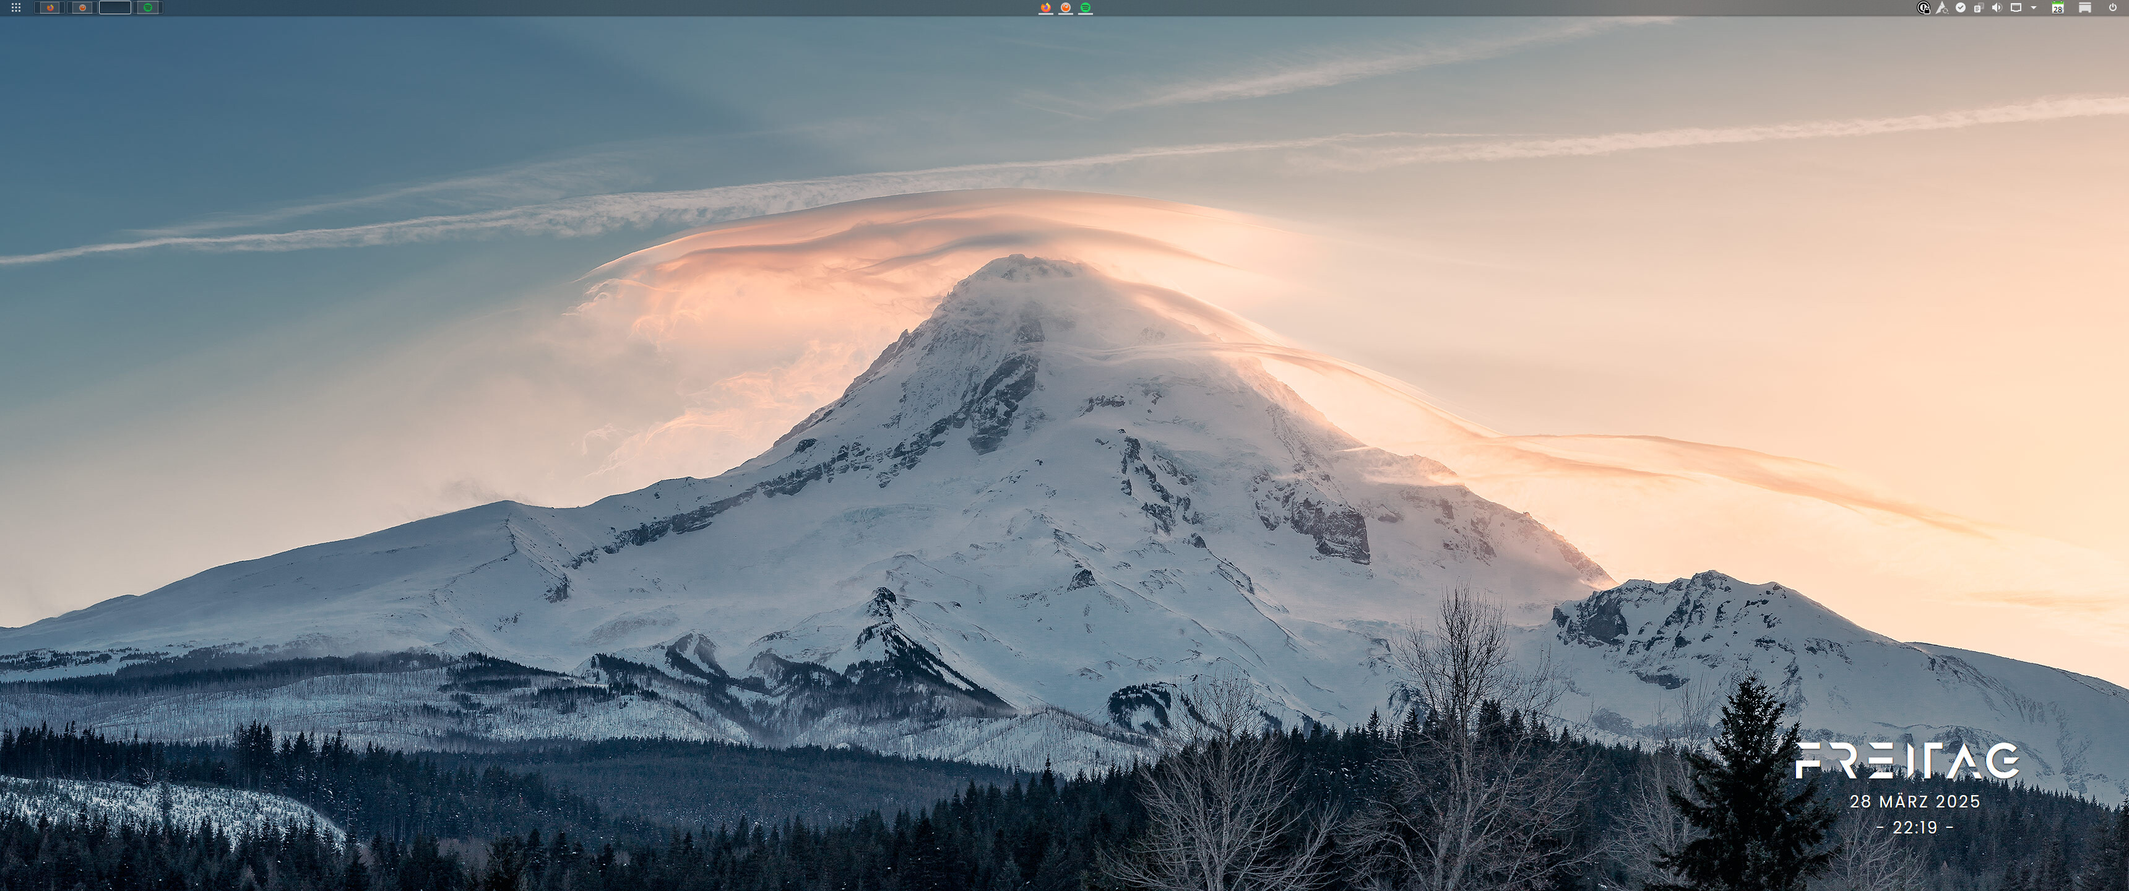Select the empty active workspace

115,7
